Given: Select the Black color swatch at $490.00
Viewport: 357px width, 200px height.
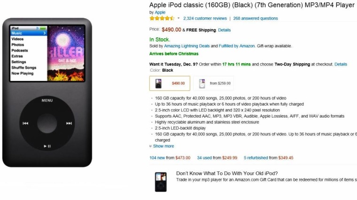Looking at the screenshot, I should 170,83.
